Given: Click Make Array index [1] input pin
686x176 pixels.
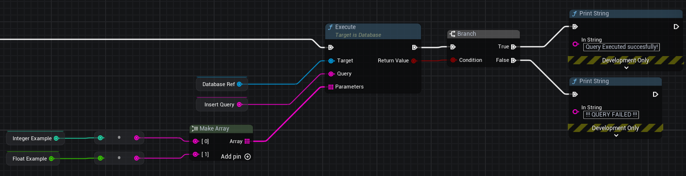Looking at the screenshot, I should [195, 154].
